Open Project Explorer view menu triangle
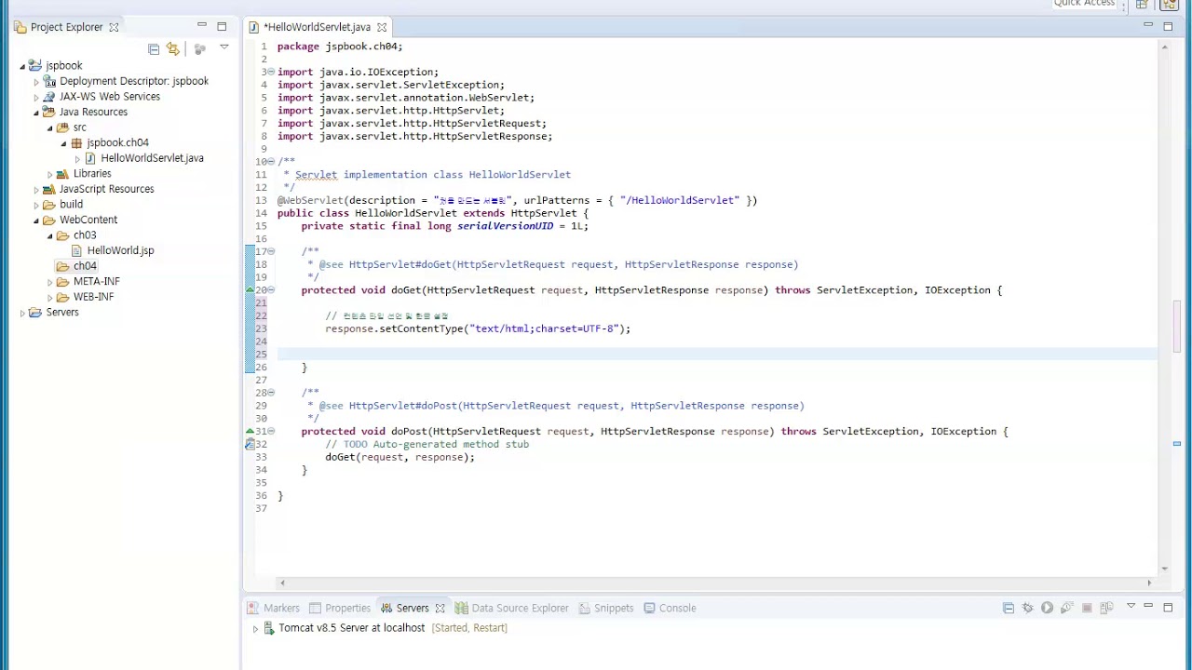Image resolution: width=1192 pixels, height=670 pixels. (x=223, y=47)
